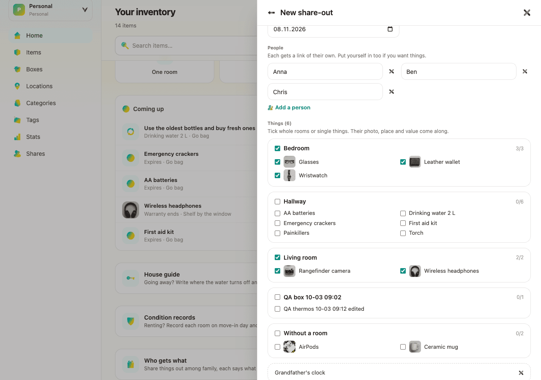Open the date picker calendar icon

[x=390, y=29]
